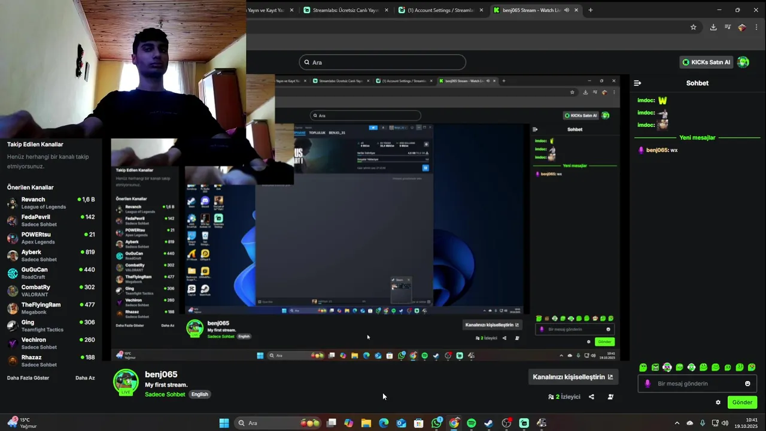Click the benj065 channel name heading
Screen dimensions: 766x431
[x=161, y=375]
